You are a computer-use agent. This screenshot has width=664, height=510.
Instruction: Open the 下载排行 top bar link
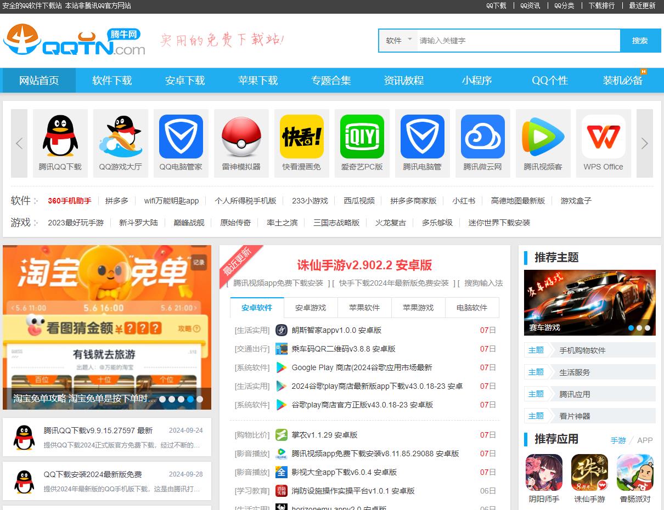[x=601, y=5]
